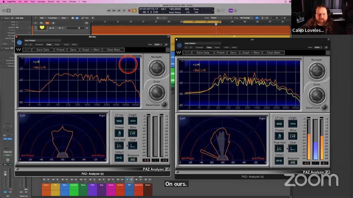Toggle power button of REF plugin window
Screen dimensions: 353x198
coord(180,45)
